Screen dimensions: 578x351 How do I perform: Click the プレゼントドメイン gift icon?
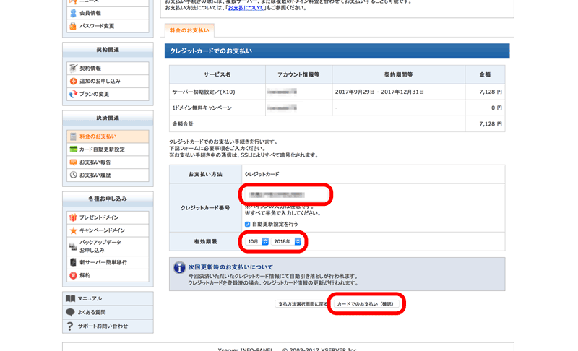click(x=74, y=217)
